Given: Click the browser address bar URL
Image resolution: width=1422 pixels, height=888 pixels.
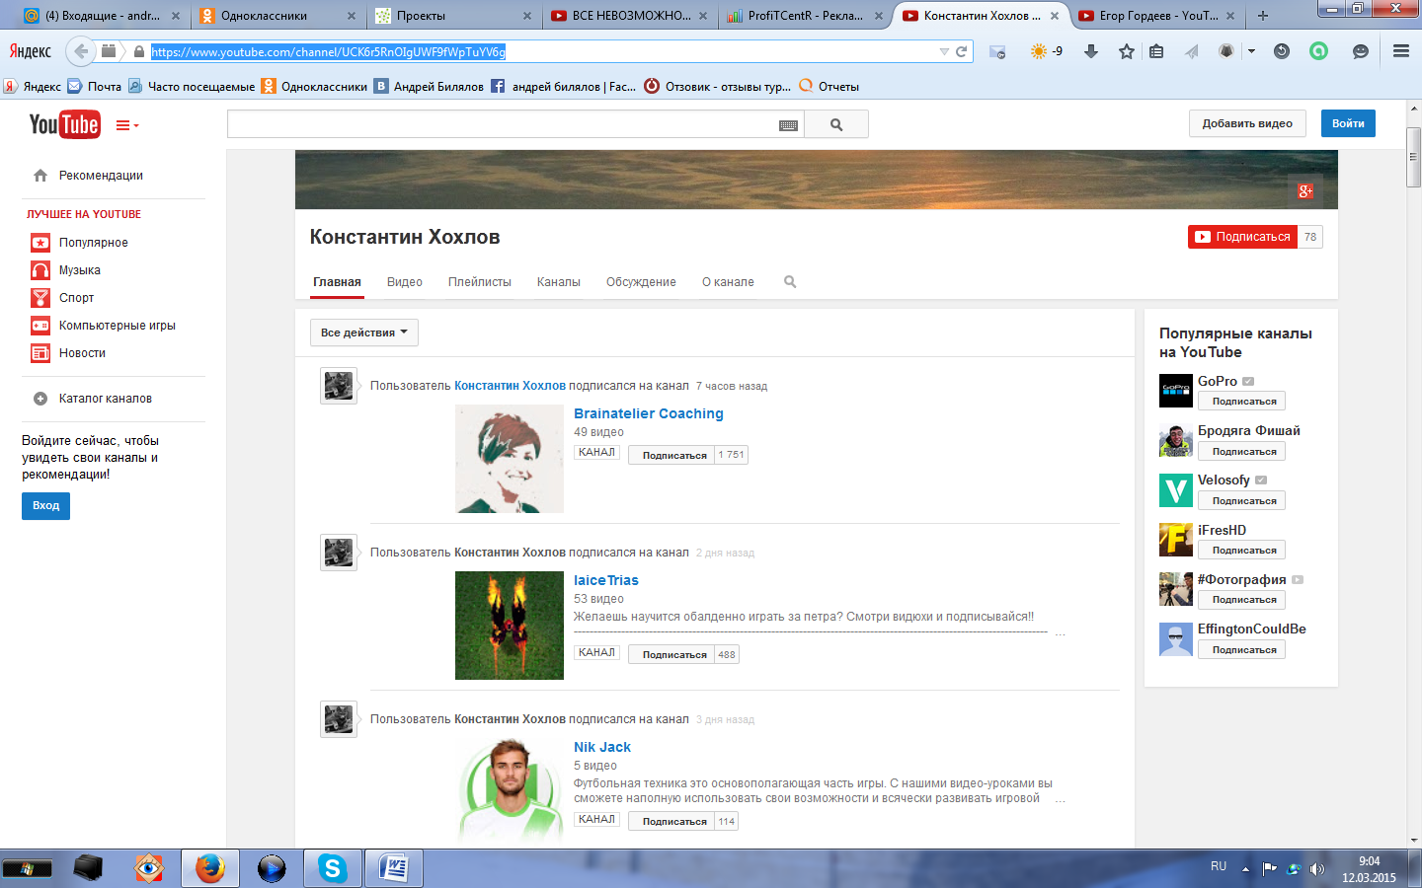Looking at the screenshot, I should (x=328, y=51).
